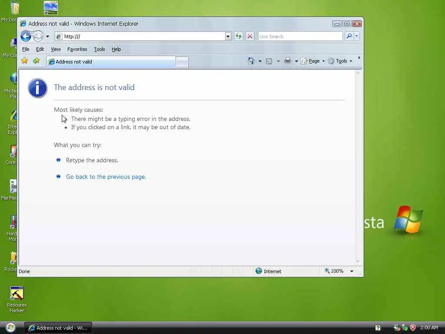Open the search provider options dropdown
Viewport: 445px width, 334px height.
click(x=357, y=36)
